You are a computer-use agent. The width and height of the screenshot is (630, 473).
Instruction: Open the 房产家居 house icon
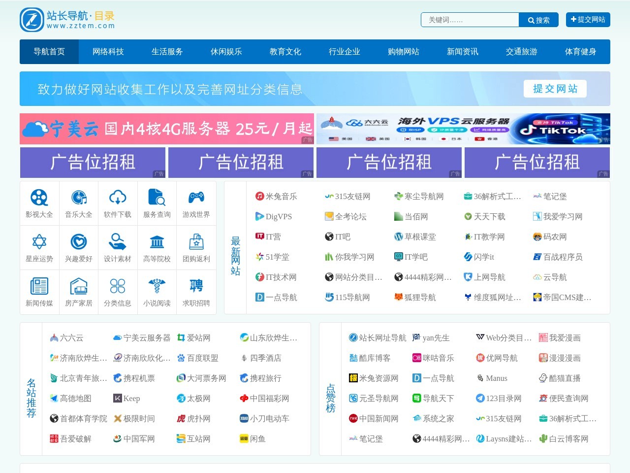79,286
